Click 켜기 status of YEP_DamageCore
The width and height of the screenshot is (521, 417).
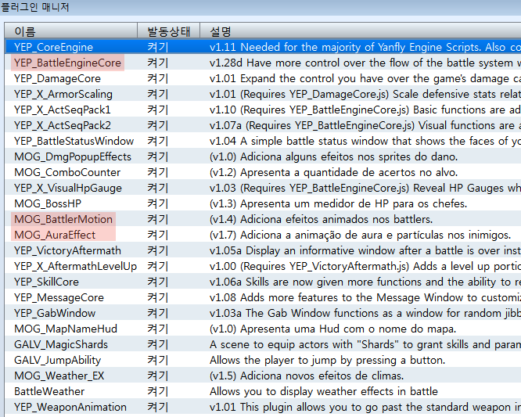coord(158,78)
